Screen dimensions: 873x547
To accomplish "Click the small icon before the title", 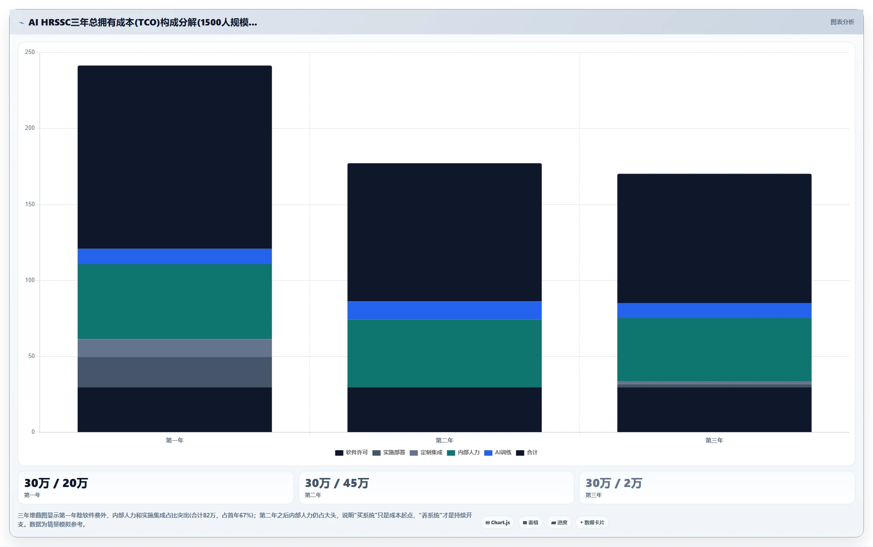I will pos(21,23).
